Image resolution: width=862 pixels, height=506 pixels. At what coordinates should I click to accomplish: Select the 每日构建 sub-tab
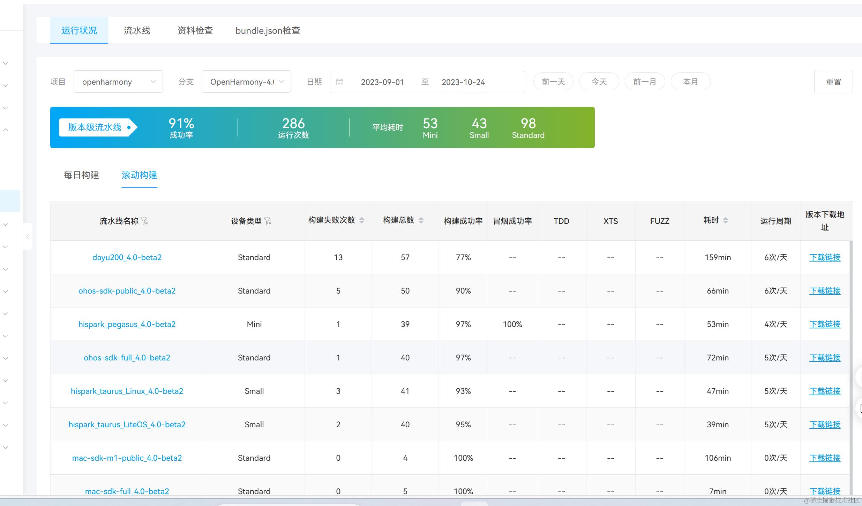(x=81, y=175)
